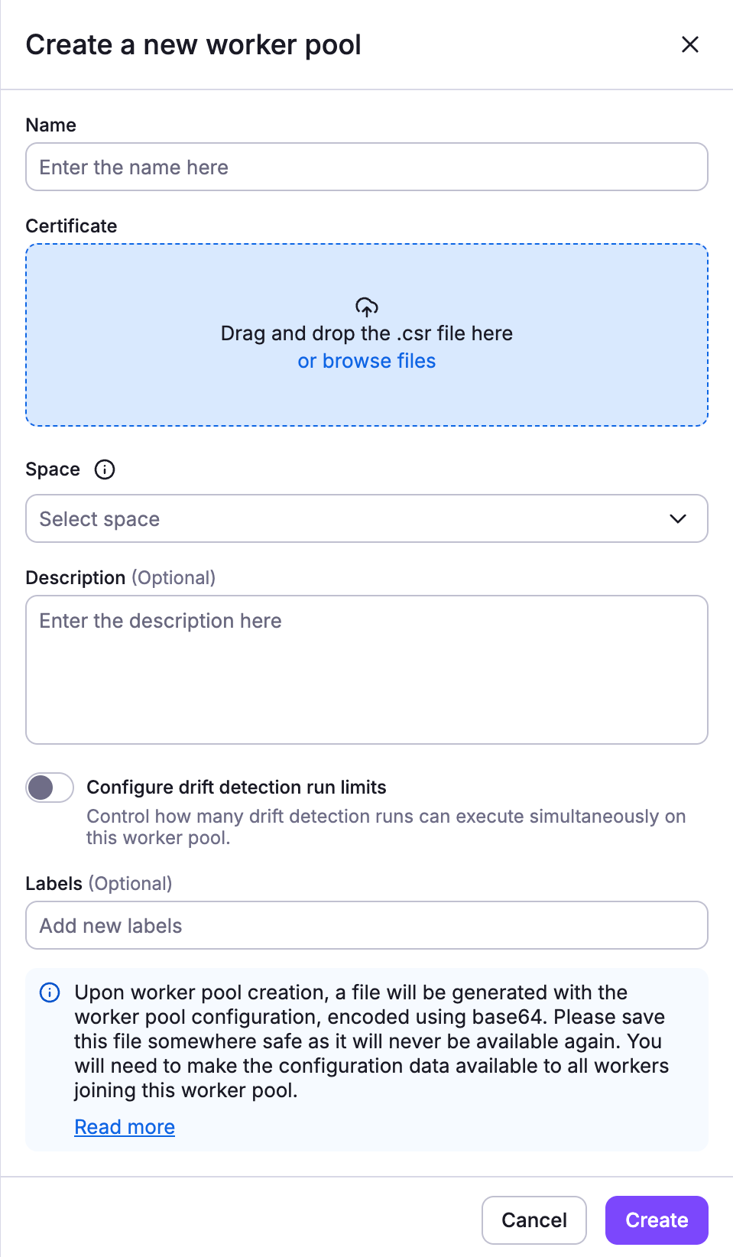Click the informational notice about worker pool configuration
The width and height of the screenshot is (733, 1257).
click(x=366, y=1060)
